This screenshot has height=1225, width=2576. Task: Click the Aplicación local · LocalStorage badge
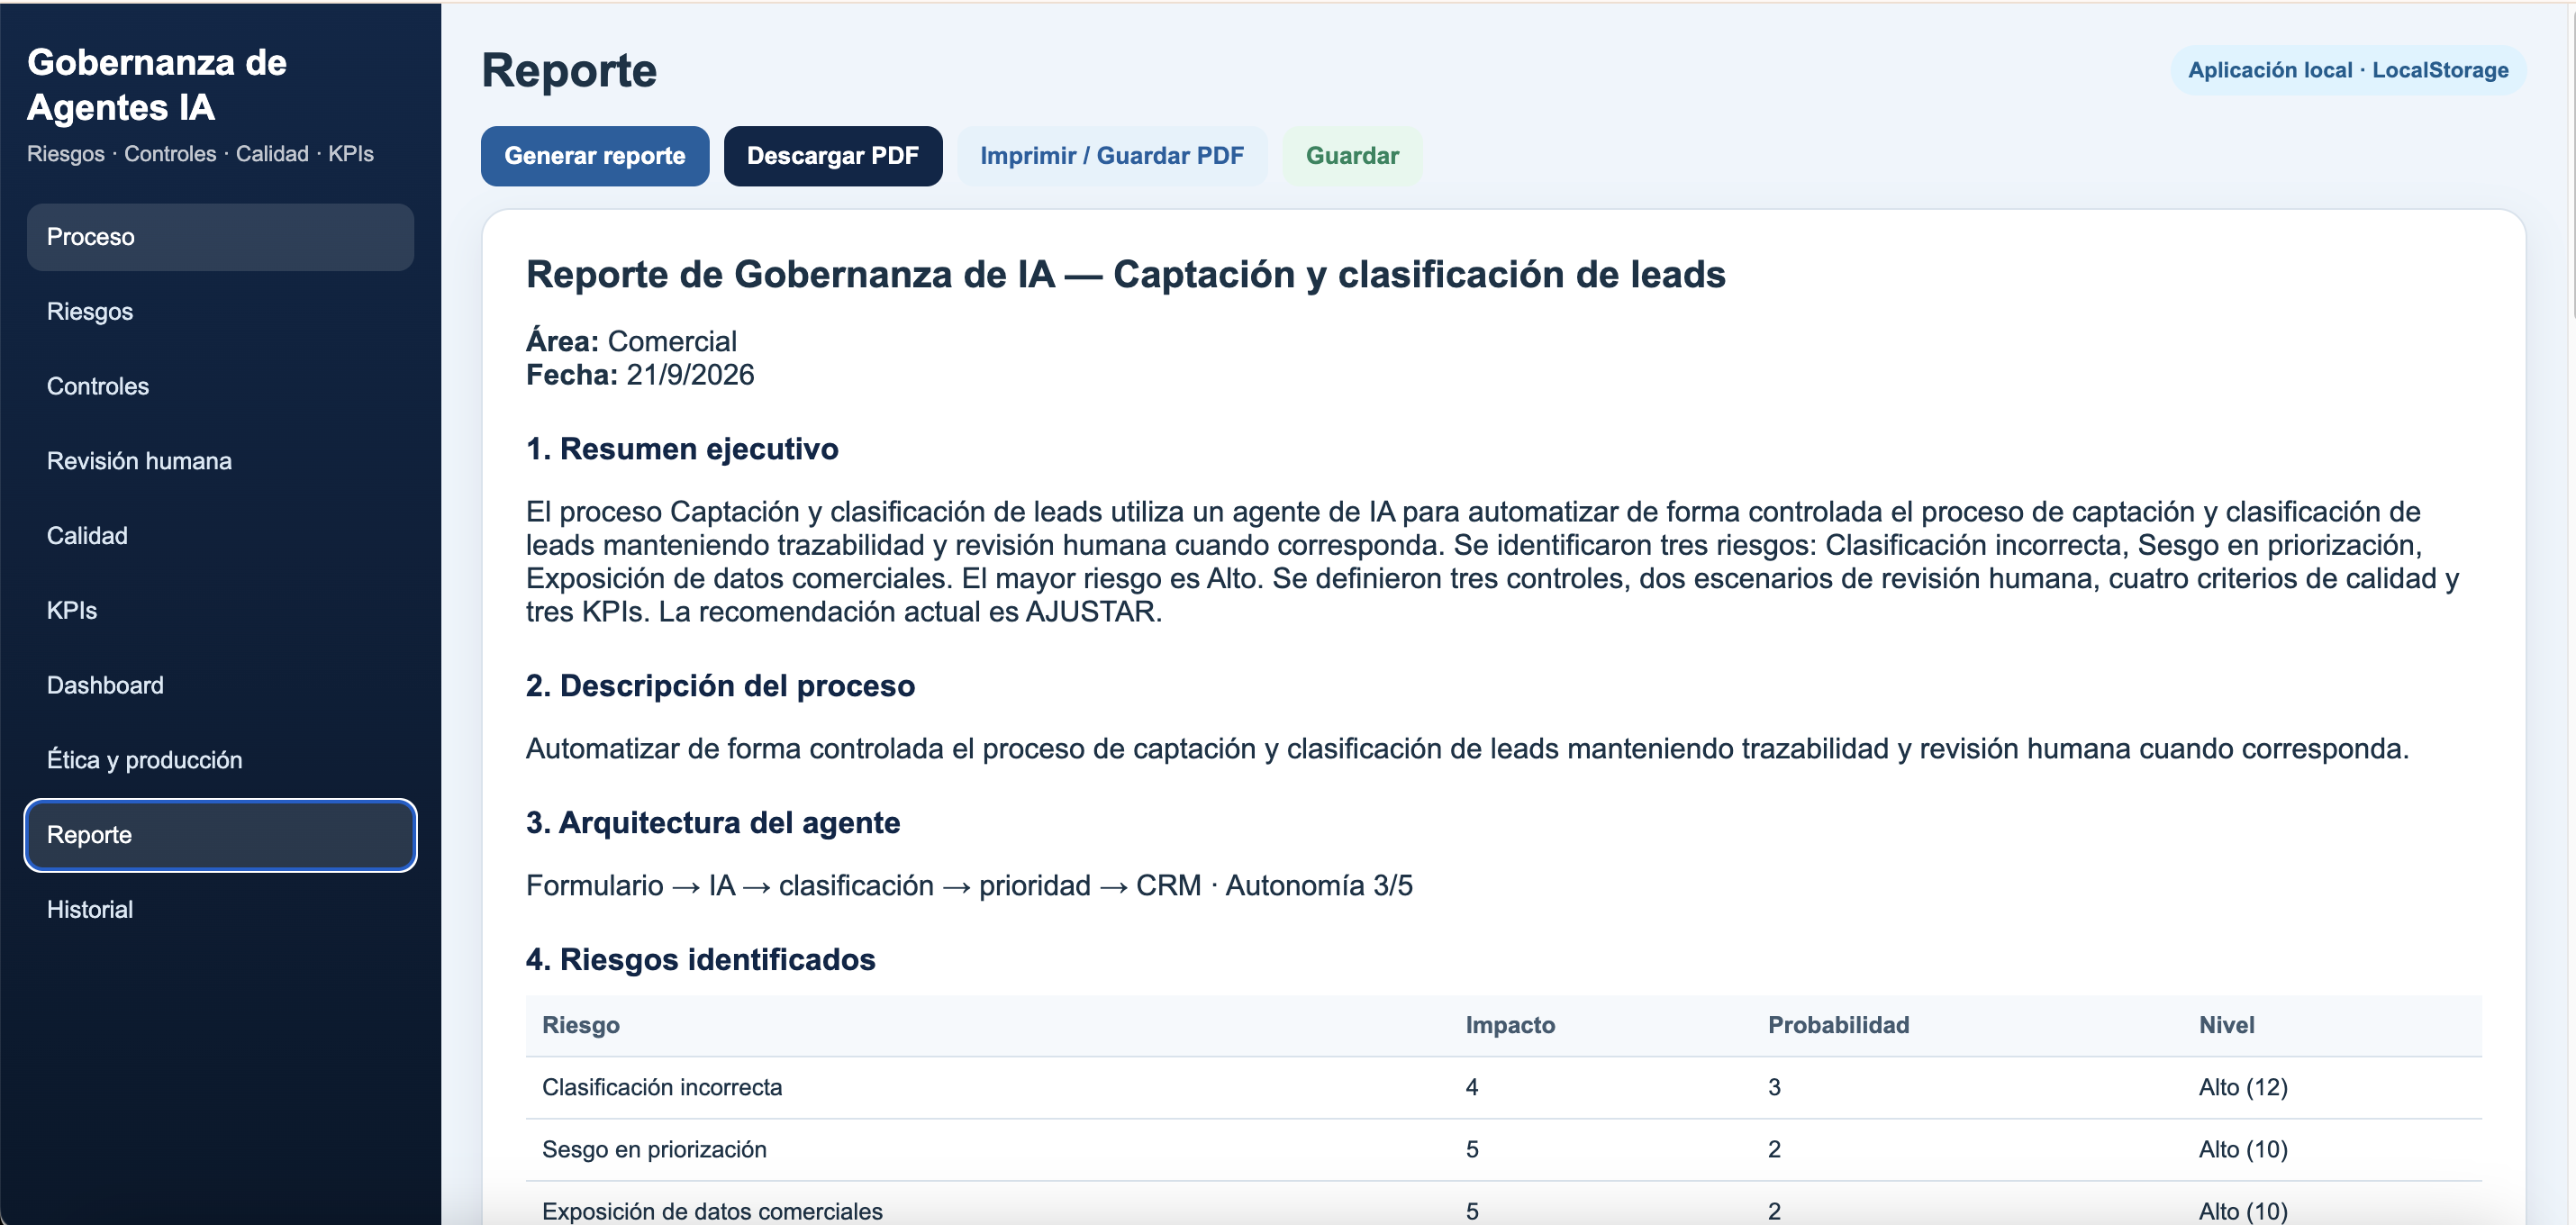pos(2348,71)
